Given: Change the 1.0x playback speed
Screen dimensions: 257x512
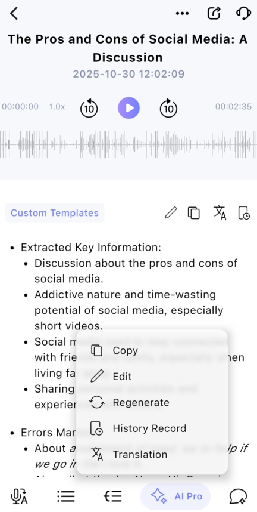Looking at the screenshot, I should coord(57,107).
